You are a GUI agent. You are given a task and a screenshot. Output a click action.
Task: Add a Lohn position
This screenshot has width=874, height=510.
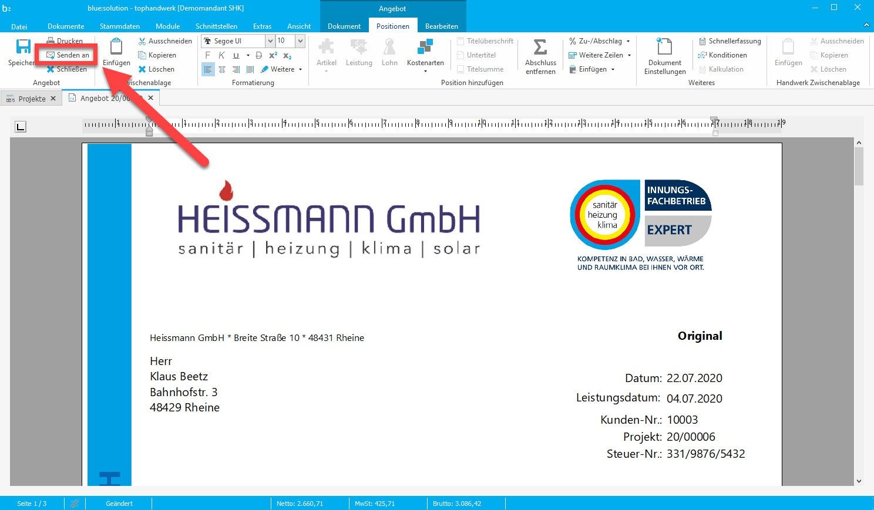click(389, 53)
